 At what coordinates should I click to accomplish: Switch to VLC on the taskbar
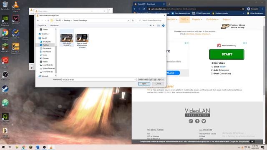pyautogui.click(x=51, y=147)
